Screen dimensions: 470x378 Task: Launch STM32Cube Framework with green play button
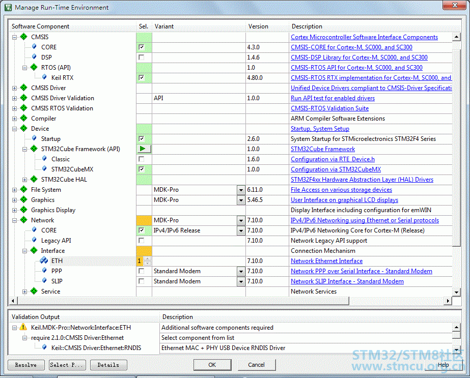click(x=144, y=149)
